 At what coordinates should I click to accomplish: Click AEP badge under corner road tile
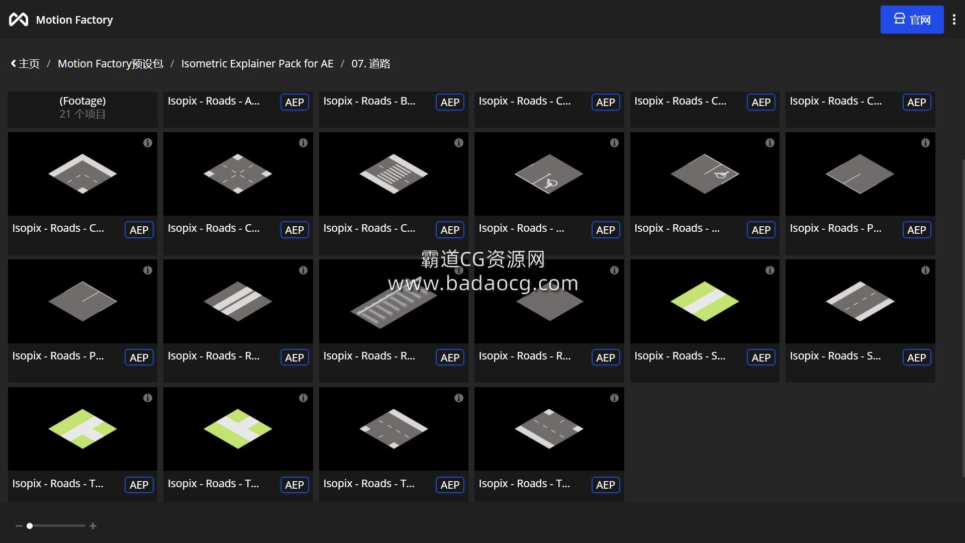(139, 230)
